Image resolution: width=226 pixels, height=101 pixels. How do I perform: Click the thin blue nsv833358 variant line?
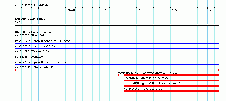(117, 38)
